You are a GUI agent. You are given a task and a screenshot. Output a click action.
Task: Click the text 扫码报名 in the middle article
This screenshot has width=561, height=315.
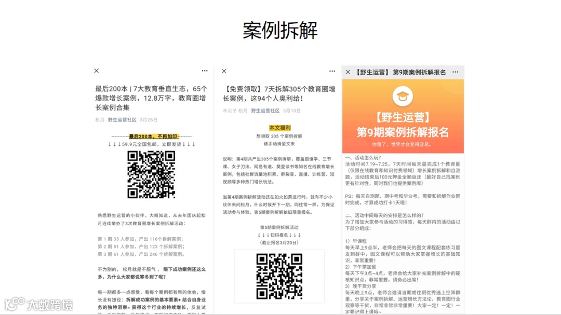pyautogui.click(x=279, y=235)
